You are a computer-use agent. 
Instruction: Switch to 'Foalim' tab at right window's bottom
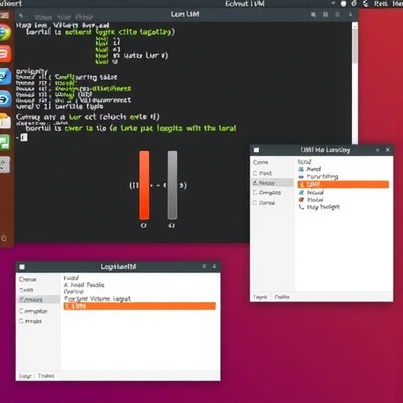tap(282, 297)
